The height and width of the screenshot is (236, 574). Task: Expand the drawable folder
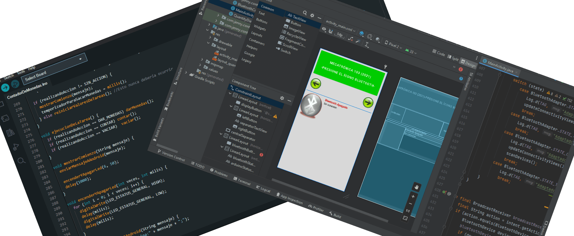point(210,37)
